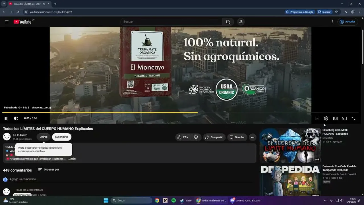
Task: Click the search magnifier button
Action: point(228,22)
